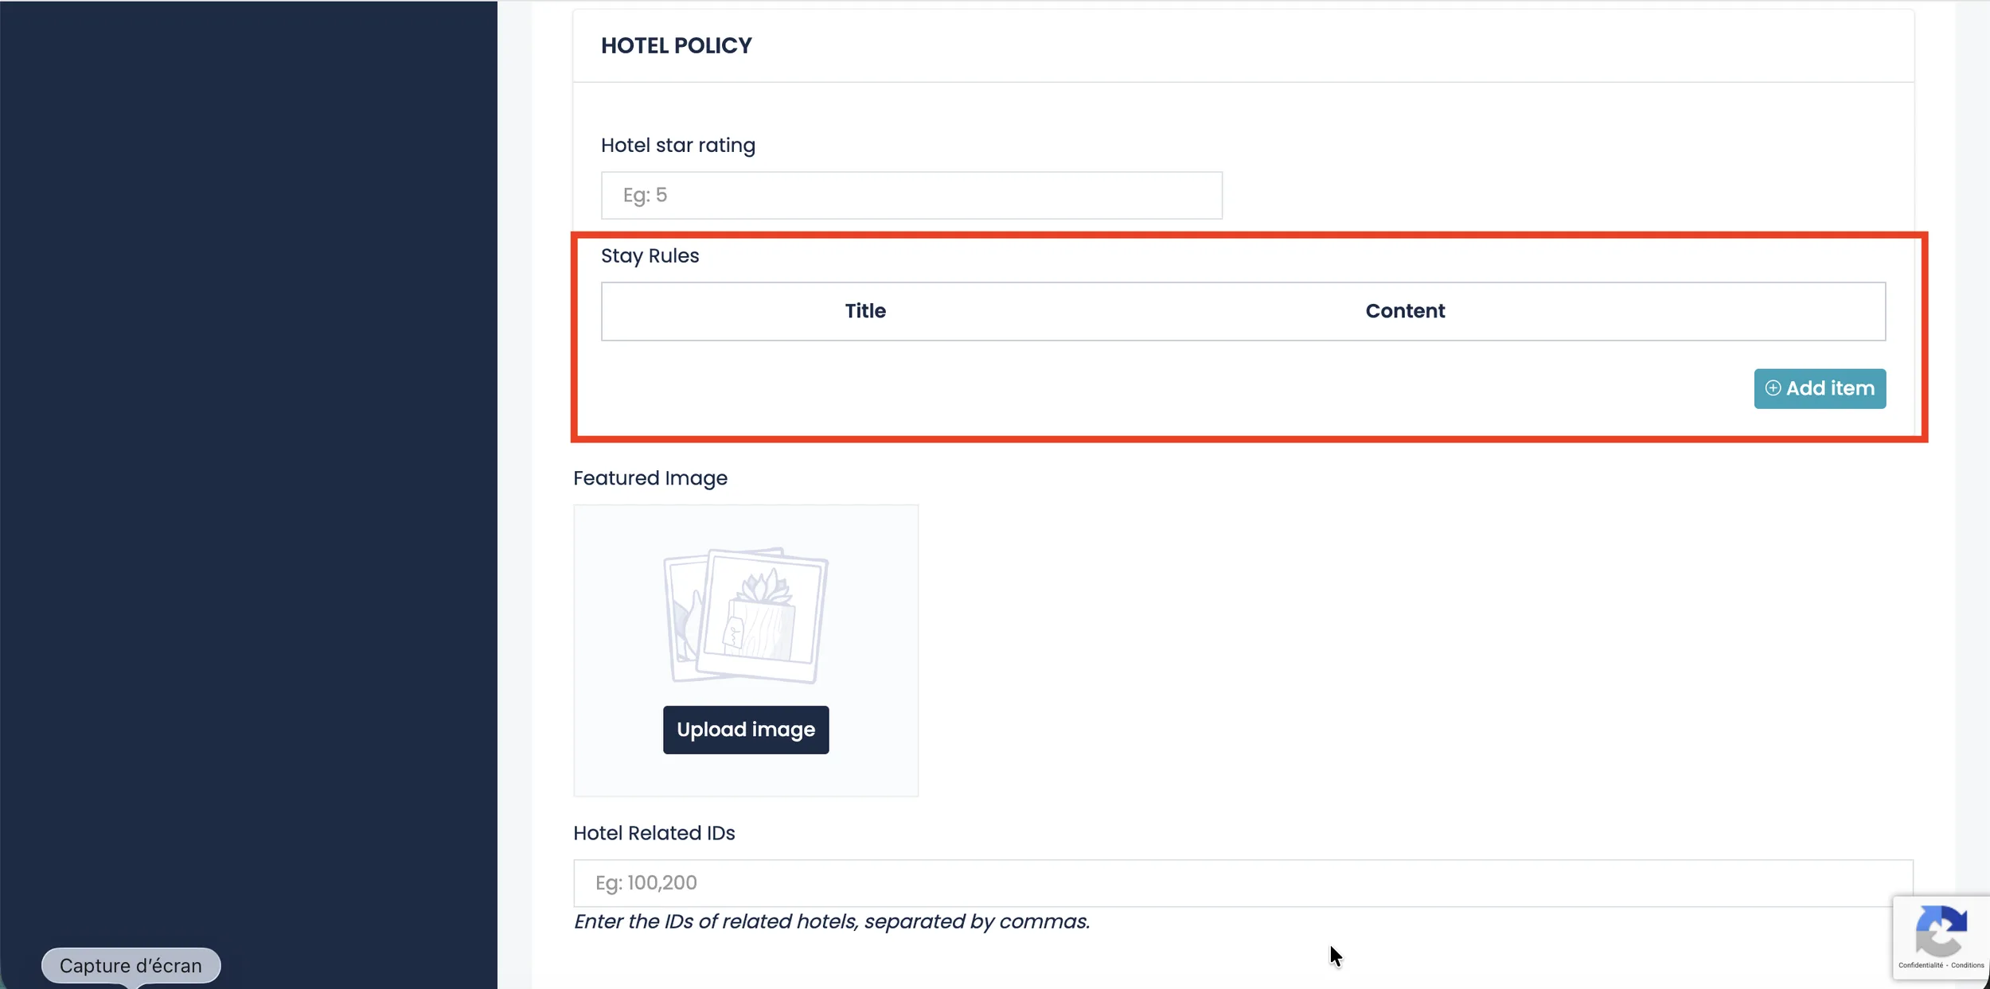Viewport: 1990px width, 989px height.
Task: Click the dark navy sidebar panel
Action: 248,477
